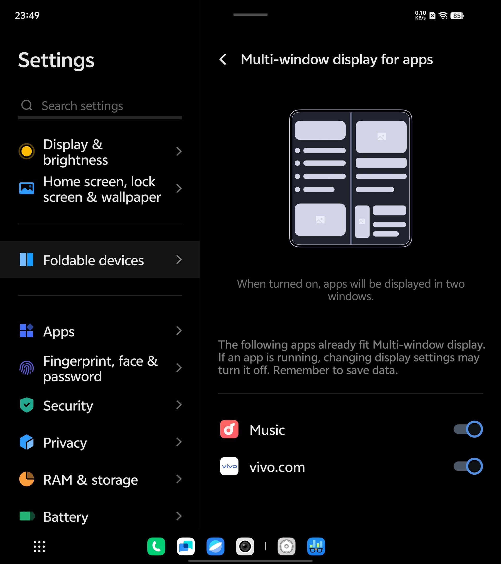
Task: Tap the Security settings icon
Action: point(27,406)
